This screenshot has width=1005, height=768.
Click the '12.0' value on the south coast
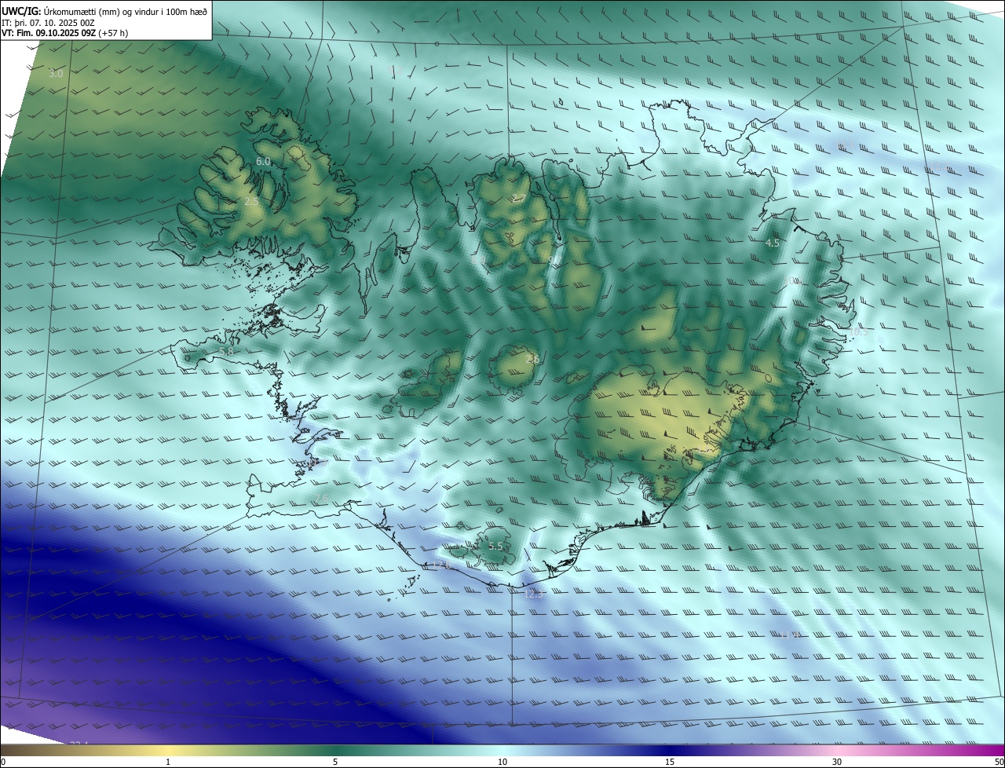coord(441,565)
